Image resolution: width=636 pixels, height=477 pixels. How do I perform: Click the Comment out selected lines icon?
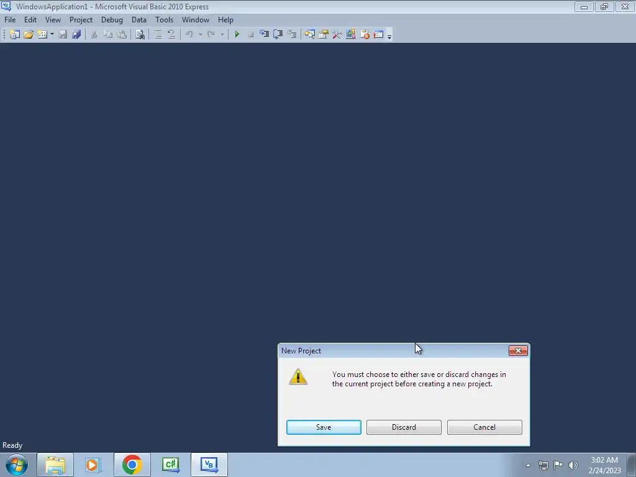click(x=158, y=35)
